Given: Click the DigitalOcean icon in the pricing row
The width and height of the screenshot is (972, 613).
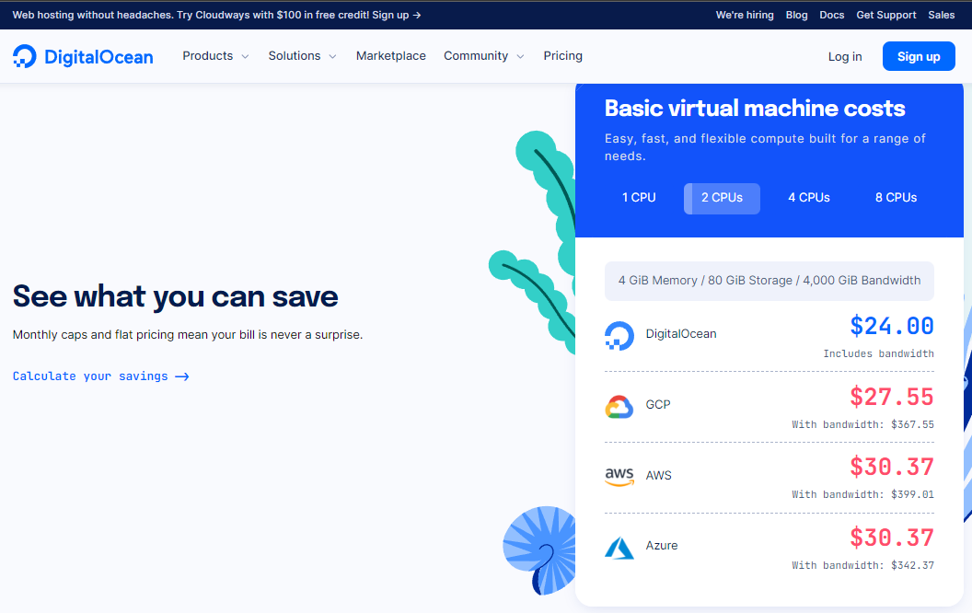Looking at the screenshot, I should (619, 335).
